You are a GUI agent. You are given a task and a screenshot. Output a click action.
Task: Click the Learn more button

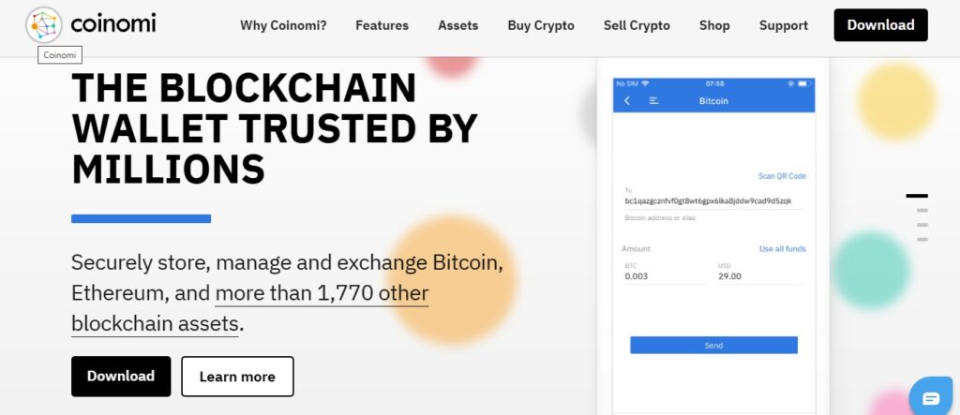point(237,377)
